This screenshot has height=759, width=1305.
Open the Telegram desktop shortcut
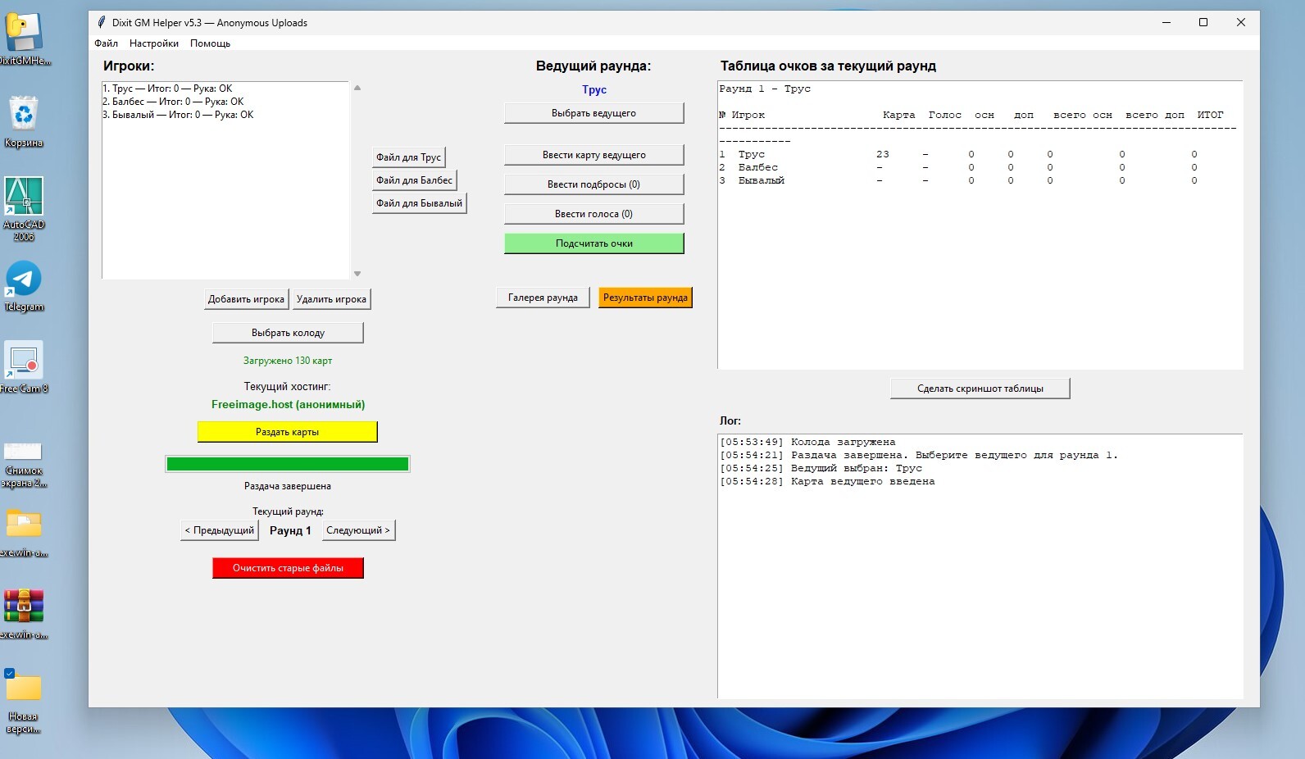24,286
